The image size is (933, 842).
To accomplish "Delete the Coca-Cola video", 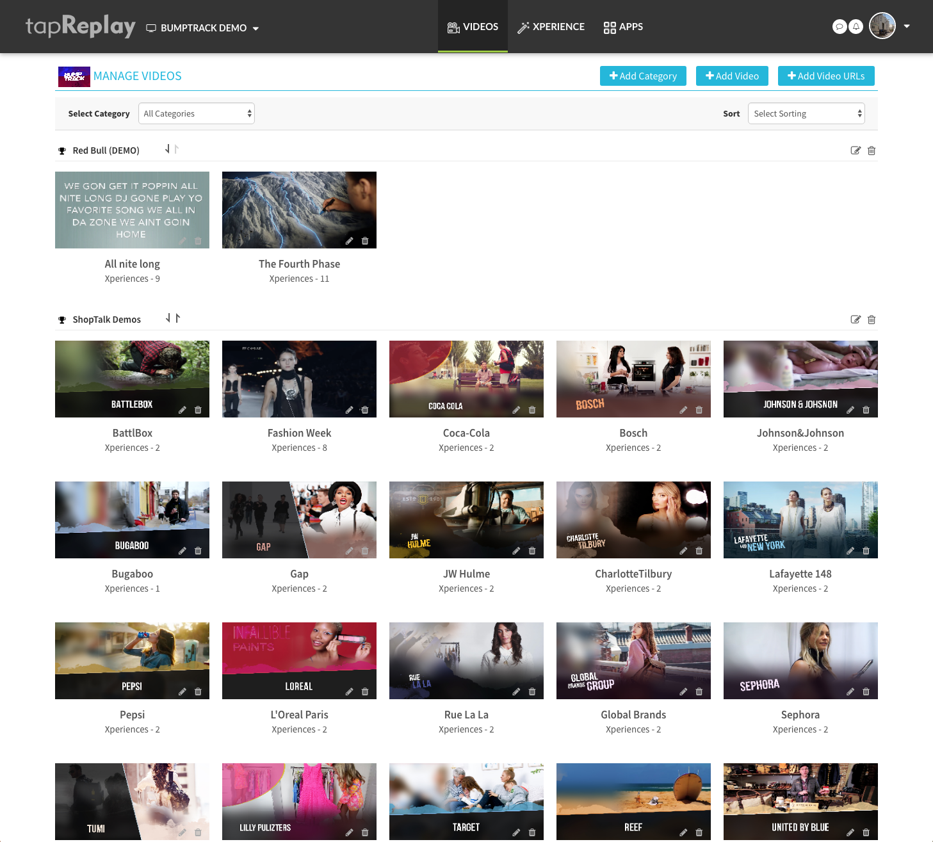I will pos(532,410).
